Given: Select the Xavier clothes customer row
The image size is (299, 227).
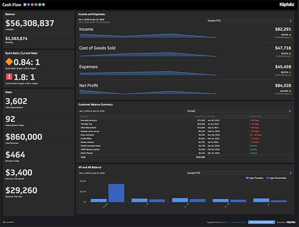Looking at the screenshot, I should pyautogui.click(x=185, y=142).
